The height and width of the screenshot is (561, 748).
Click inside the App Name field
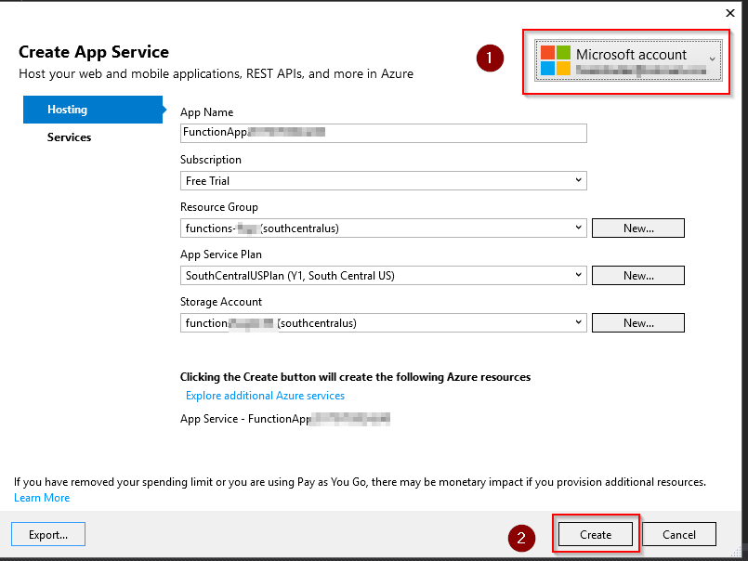tap(384, 133)
